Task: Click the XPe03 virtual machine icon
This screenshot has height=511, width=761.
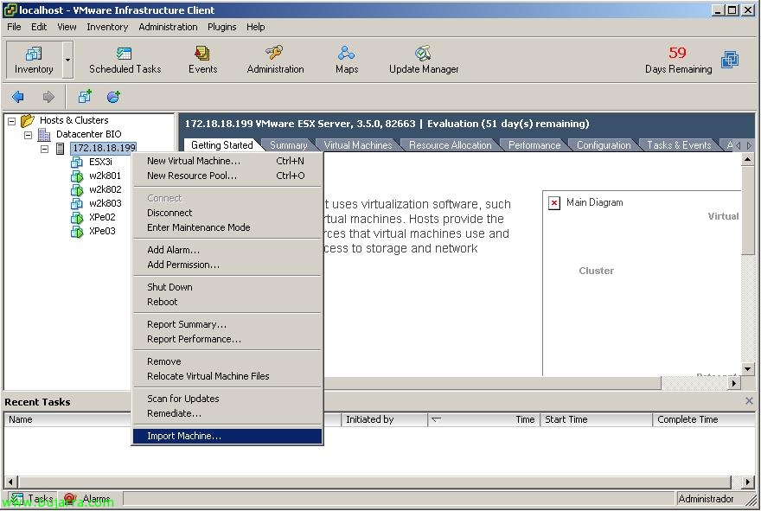Action: click(77, 231)
